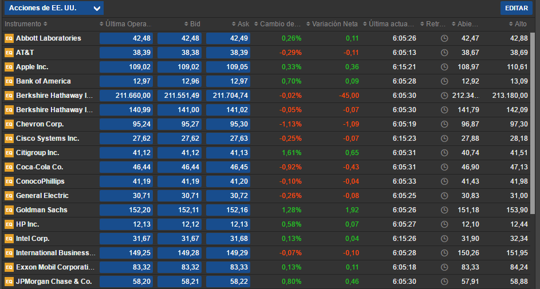540x289 pixels.
Task: Click the EQ icon beside Chevron Corp.
Action: click(9, 124)
